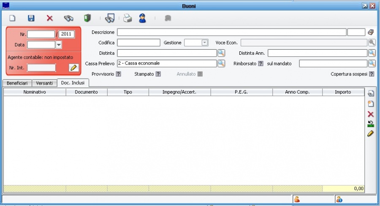
Task: Click the pencil icon next to Nr. Int.
Action: [x=73, y=67]
